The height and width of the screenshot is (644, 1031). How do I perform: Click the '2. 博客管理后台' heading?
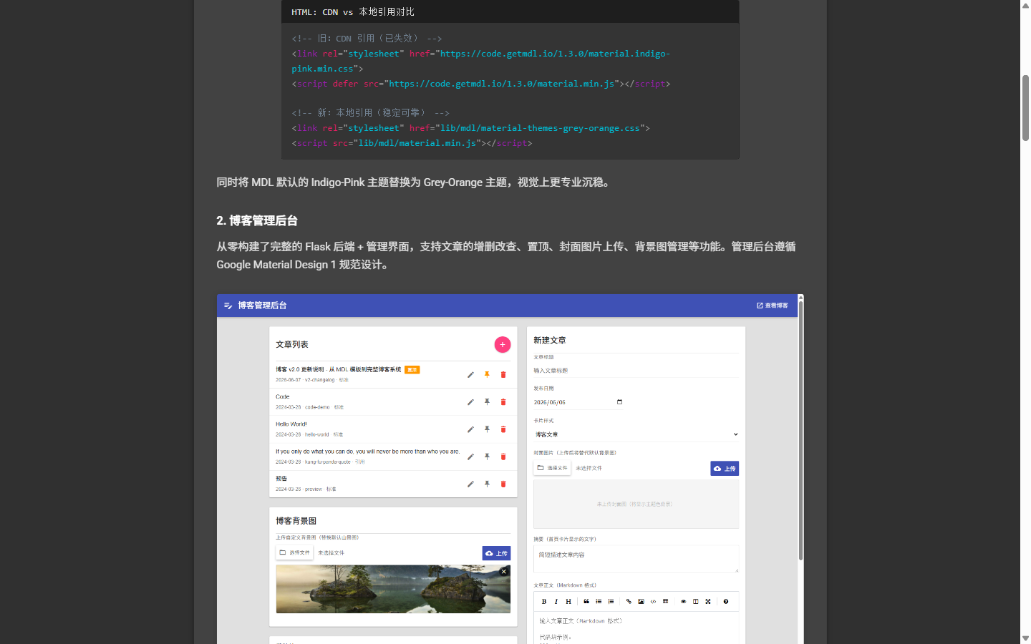(257, 220)
